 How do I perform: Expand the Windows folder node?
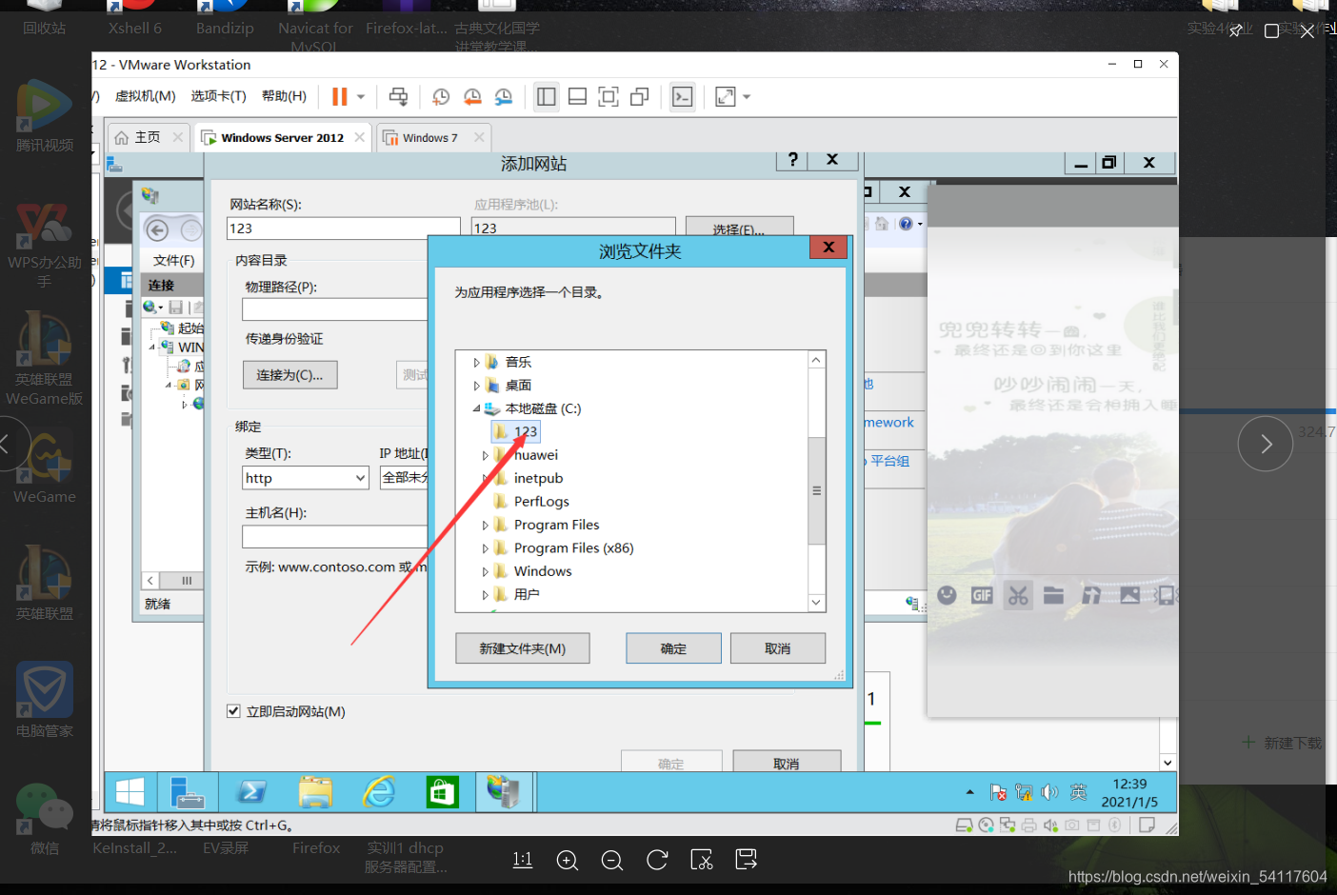[x=485, y=571]
